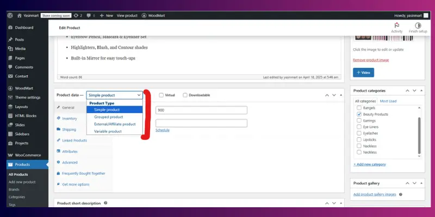
Task: Check the Lipsticks category
Action: [x=359, y=139]
